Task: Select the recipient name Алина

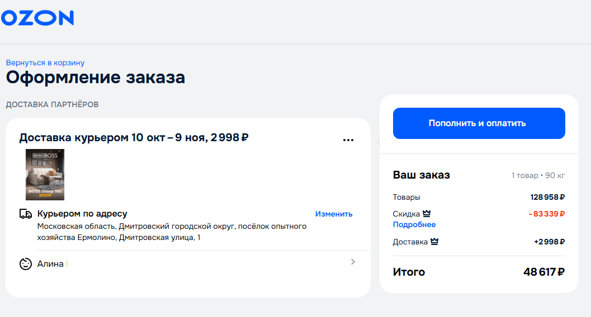Action: pos(50,263)
